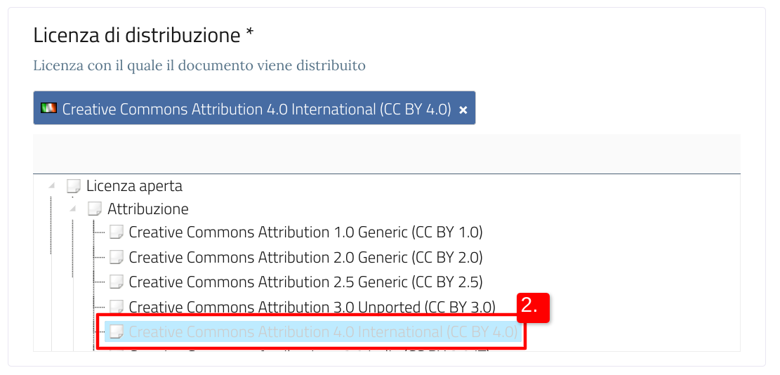Uncheck the box for CC BY 4.0 International
Image resolution: width=780 pixels, height=375 pixels.
coord(117,331)
